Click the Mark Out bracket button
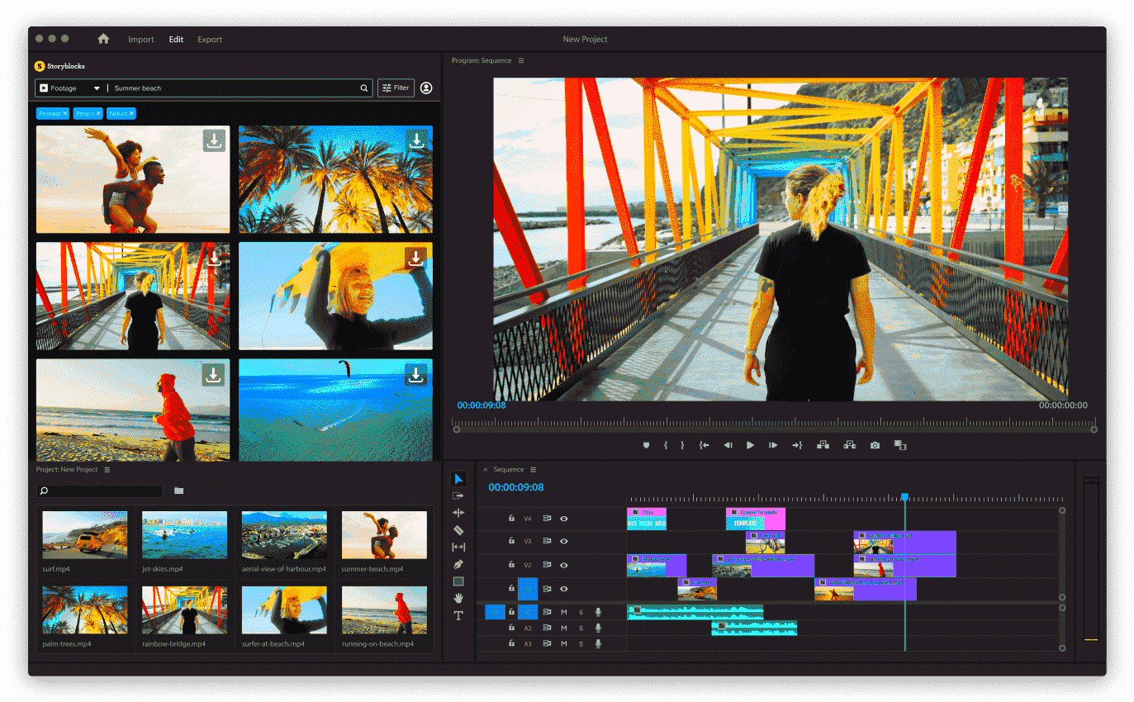 pyautogui.click(x=682, y=445)
